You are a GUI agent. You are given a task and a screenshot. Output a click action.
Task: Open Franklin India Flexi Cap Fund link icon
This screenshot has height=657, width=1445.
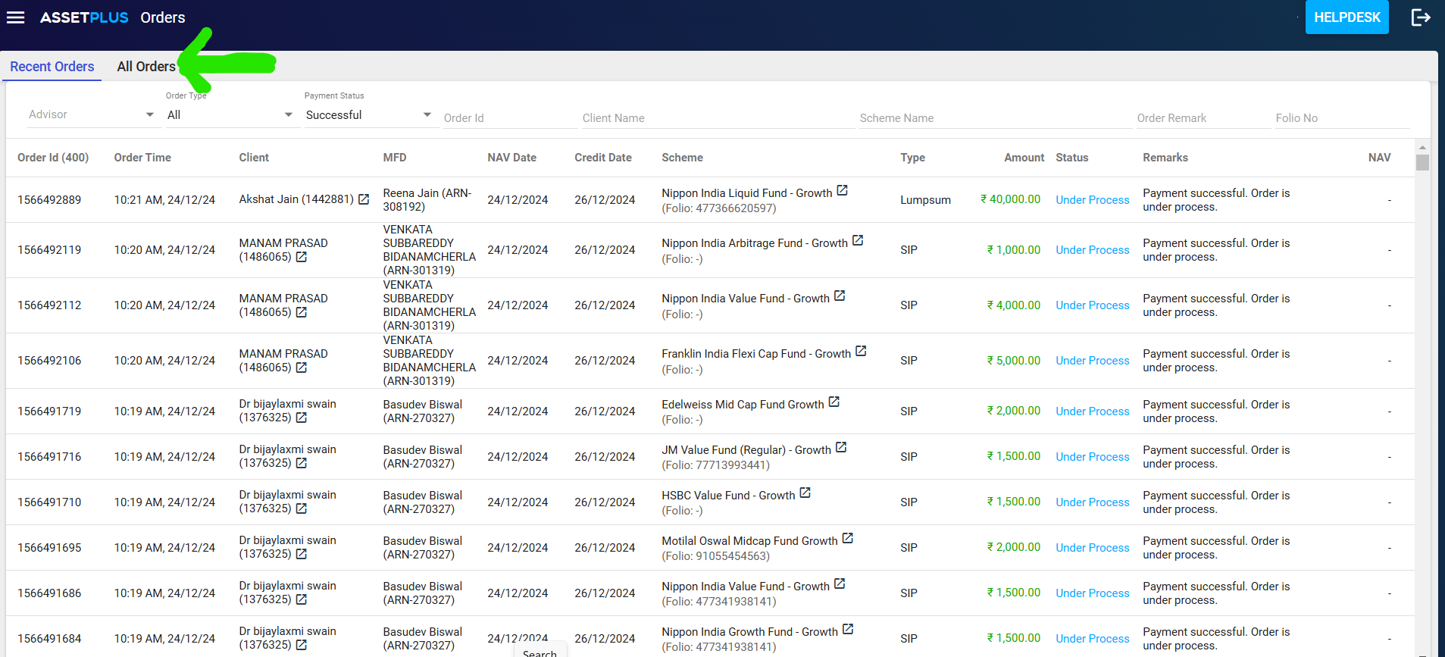(861, 352)
